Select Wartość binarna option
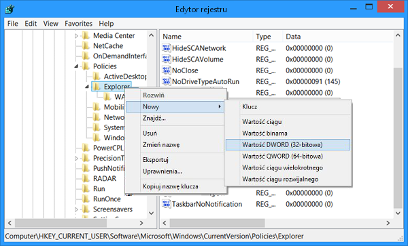 click(288, 134)
